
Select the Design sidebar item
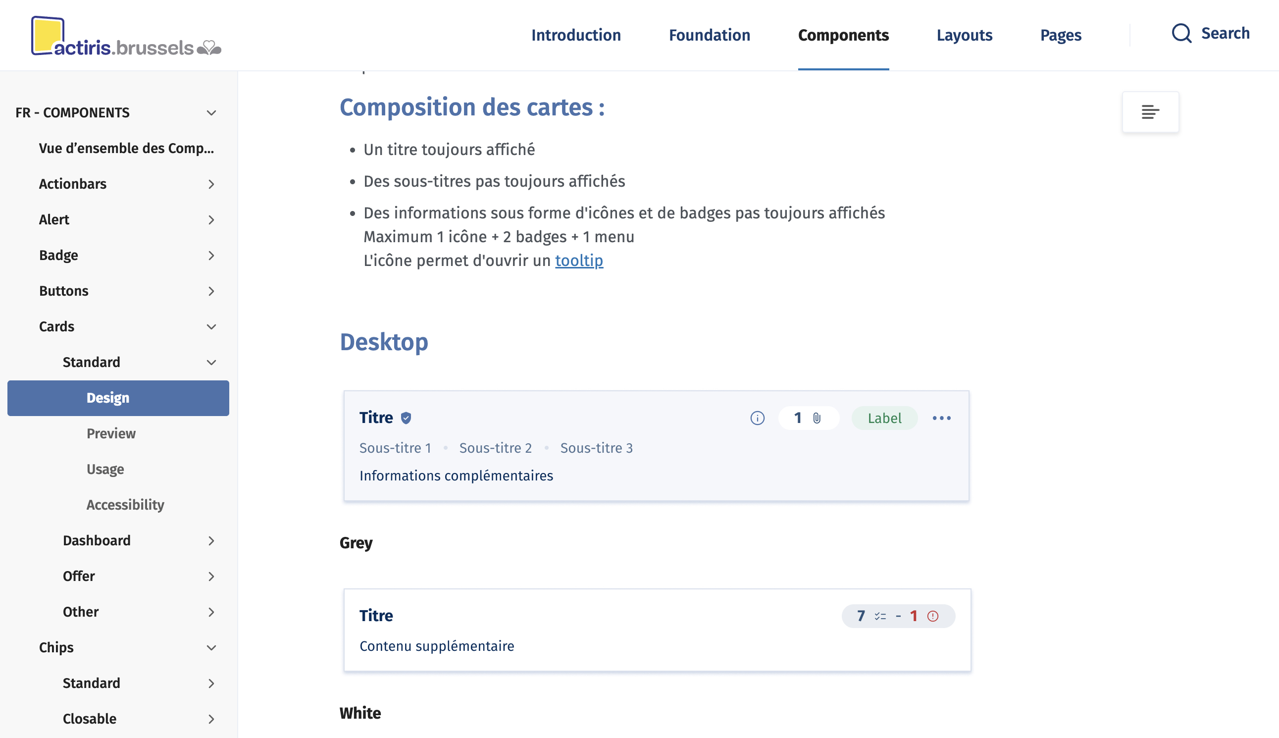(118, 398)
